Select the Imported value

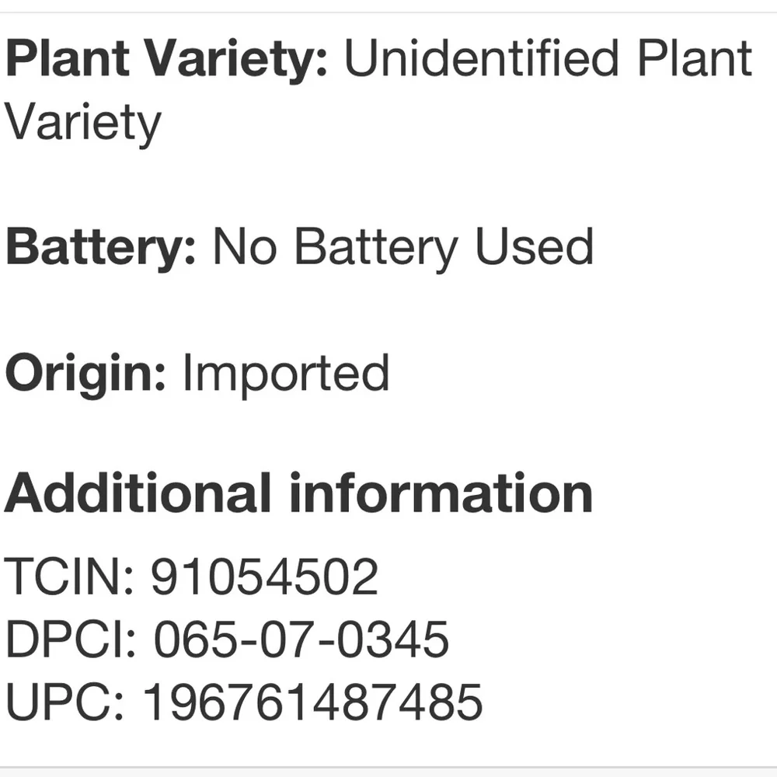click(x=286, y=375)
